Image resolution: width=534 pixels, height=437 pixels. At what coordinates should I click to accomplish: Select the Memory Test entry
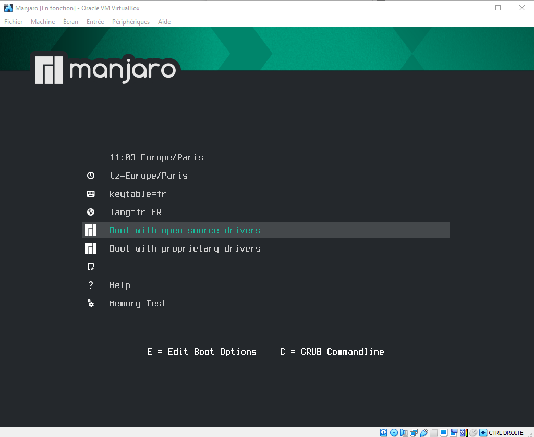click(x=138, y=303)
